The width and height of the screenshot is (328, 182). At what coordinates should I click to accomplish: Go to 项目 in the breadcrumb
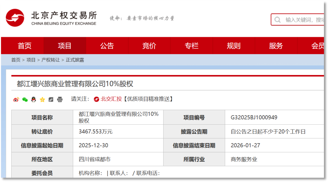[x=31, y=60]
